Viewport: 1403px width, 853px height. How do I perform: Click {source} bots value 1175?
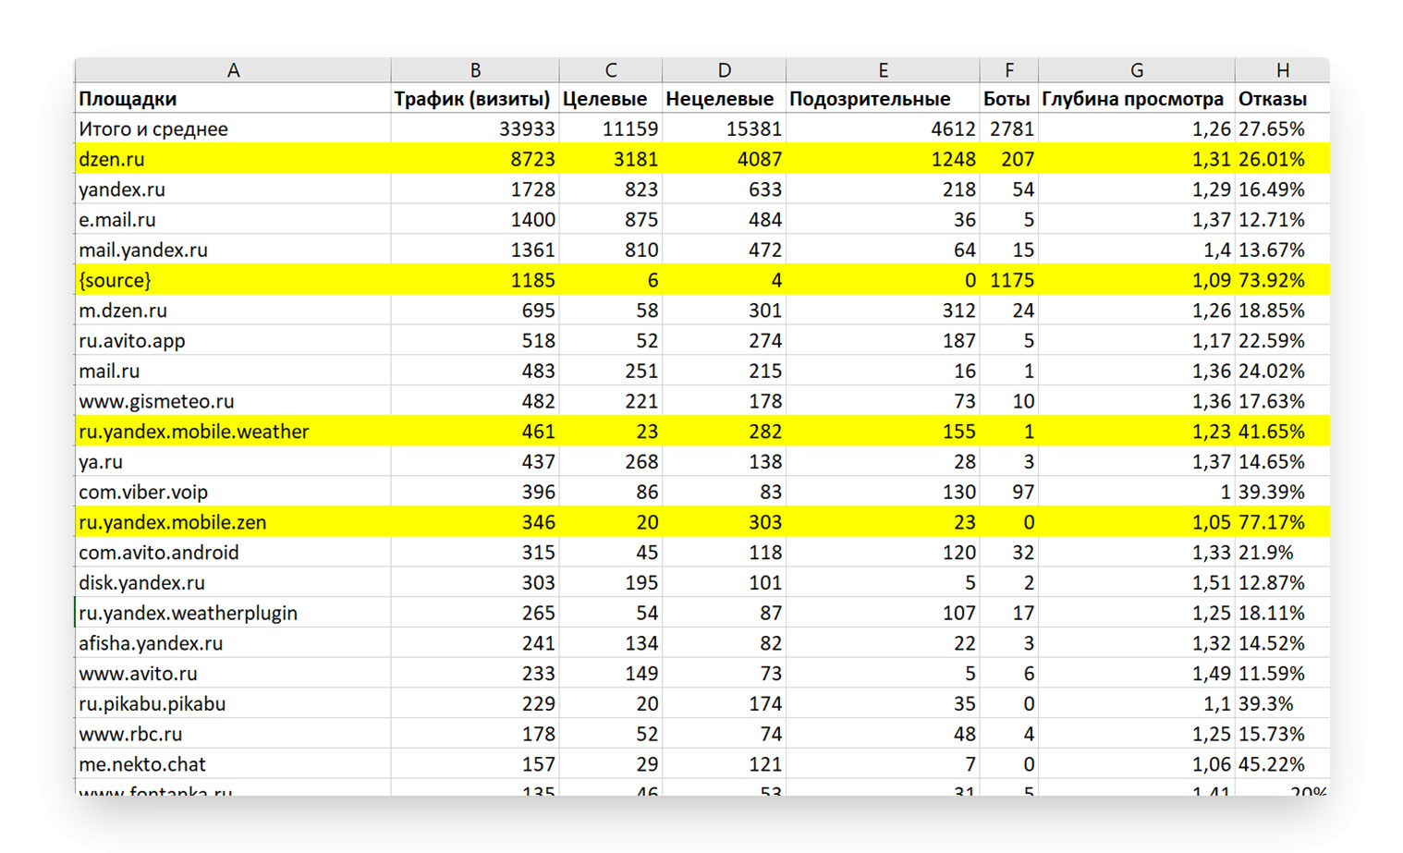[x=1009, y=280]
